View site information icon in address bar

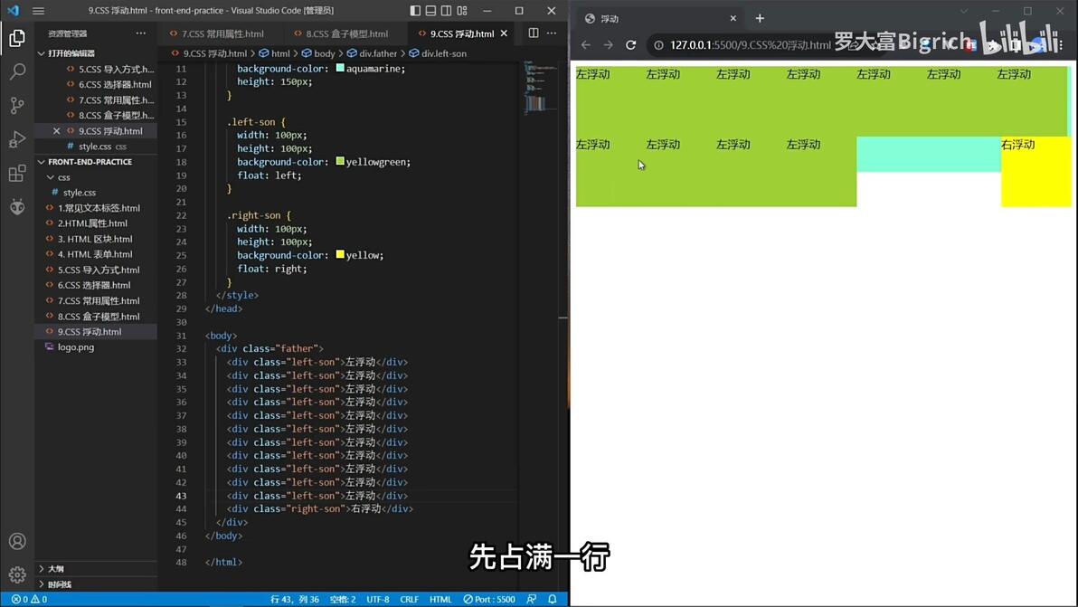(658, 44)
